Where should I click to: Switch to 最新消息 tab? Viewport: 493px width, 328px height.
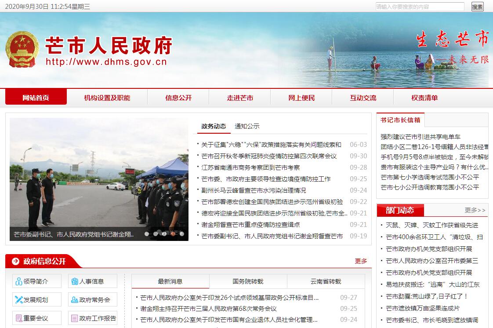click(x=170, y=281)
